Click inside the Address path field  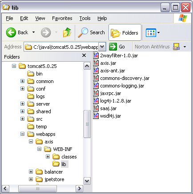(61, 47)
